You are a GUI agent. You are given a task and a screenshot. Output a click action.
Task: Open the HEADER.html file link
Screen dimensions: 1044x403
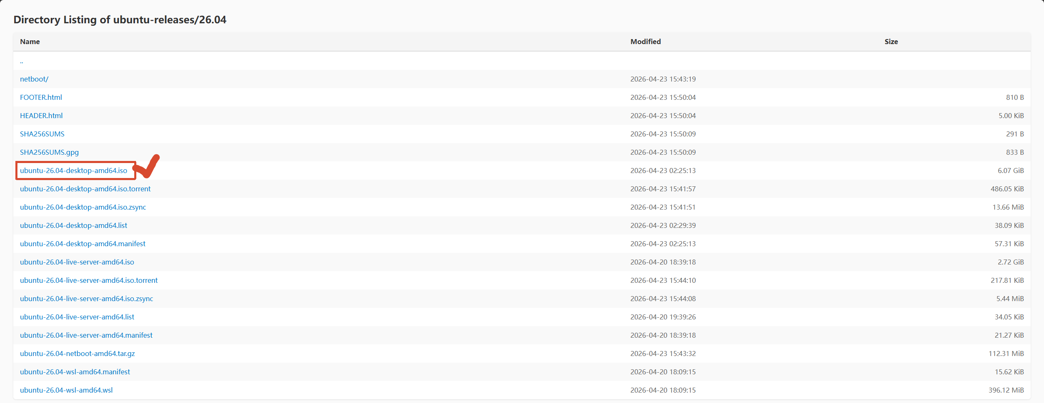[41, 116]
